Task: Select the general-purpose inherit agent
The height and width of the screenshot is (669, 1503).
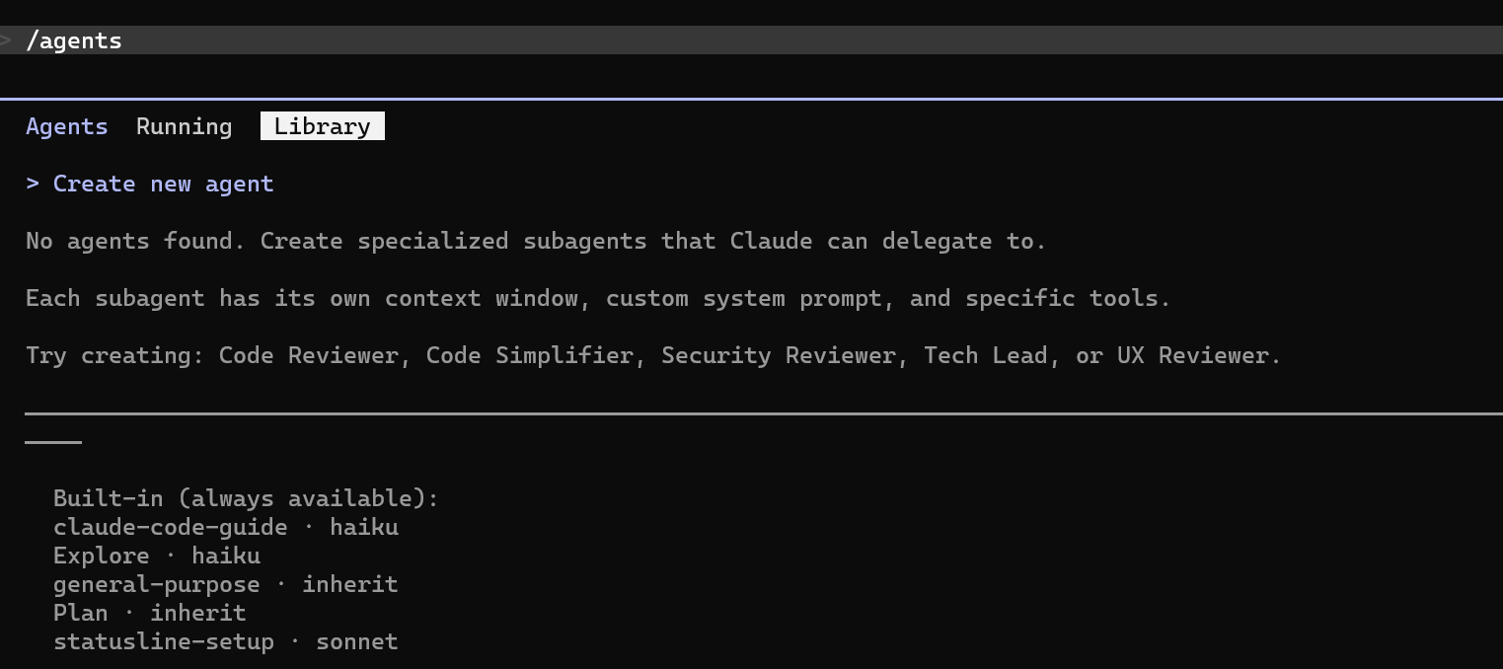Action: point(226,584)
